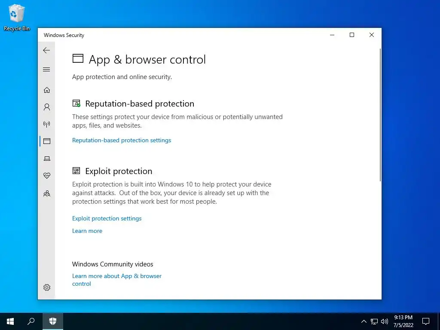Image resolution: width=440 pixels, height=330 pixels.
Task: Click the Reputation-based protection heading
Action: tap(140, 104)
